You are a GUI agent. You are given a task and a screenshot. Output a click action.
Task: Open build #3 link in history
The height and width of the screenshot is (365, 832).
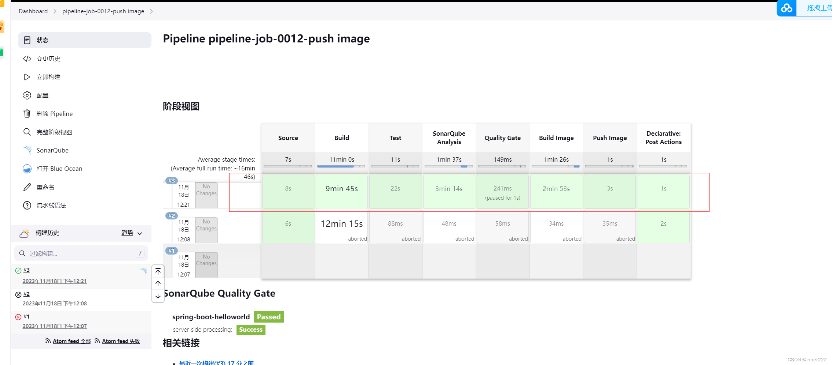[26, 270]
